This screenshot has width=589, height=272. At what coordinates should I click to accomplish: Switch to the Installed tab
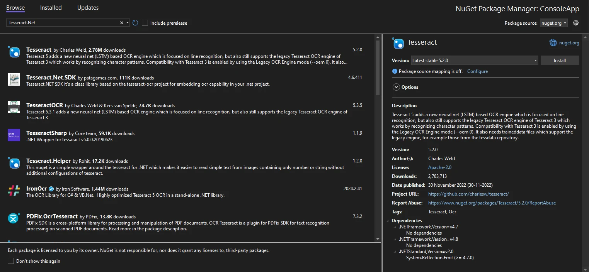pos(51,8)
